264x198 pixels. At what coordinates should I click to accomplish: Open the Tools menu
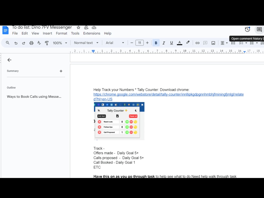coord(75,33)
